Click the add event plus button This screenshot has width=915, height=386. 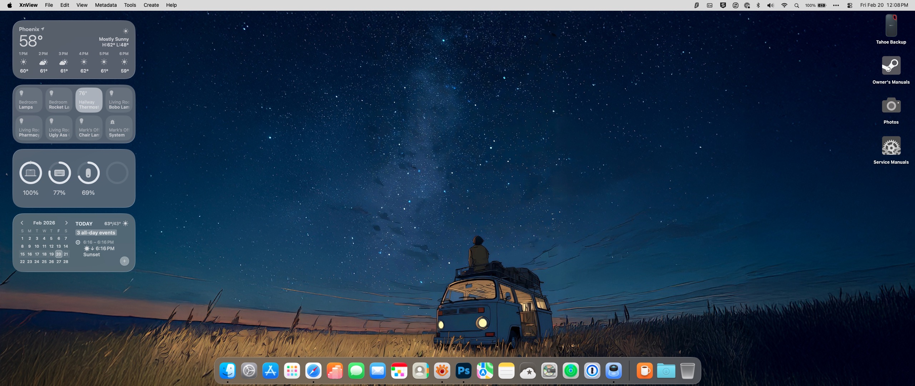click(124, 261)
